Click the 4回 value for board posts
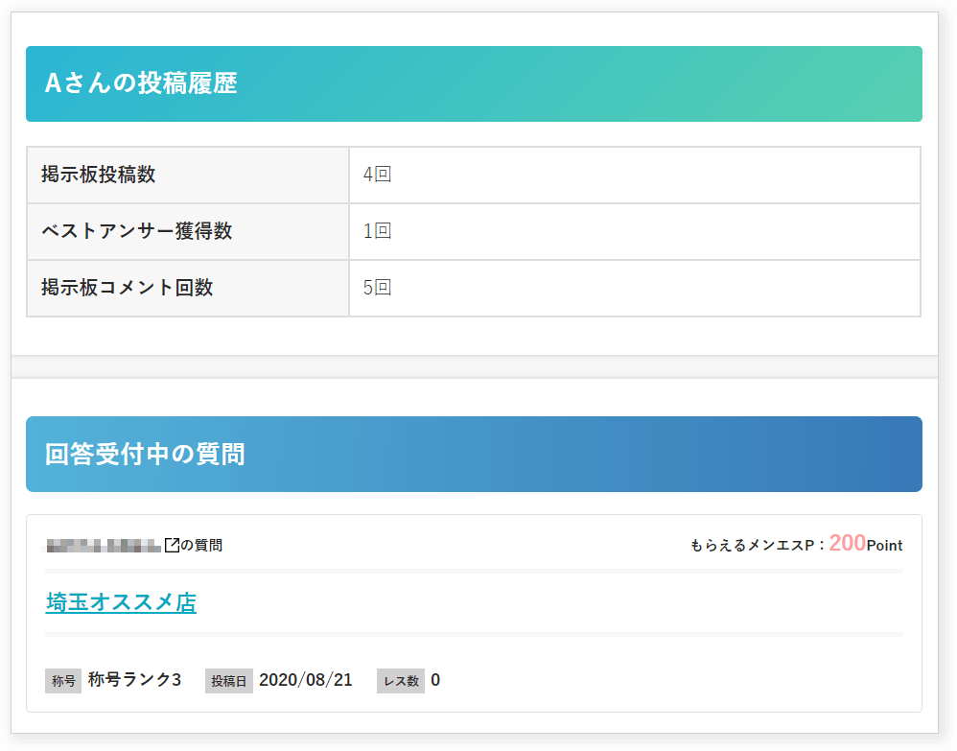957x751 pixels. [x=377, y=175]
